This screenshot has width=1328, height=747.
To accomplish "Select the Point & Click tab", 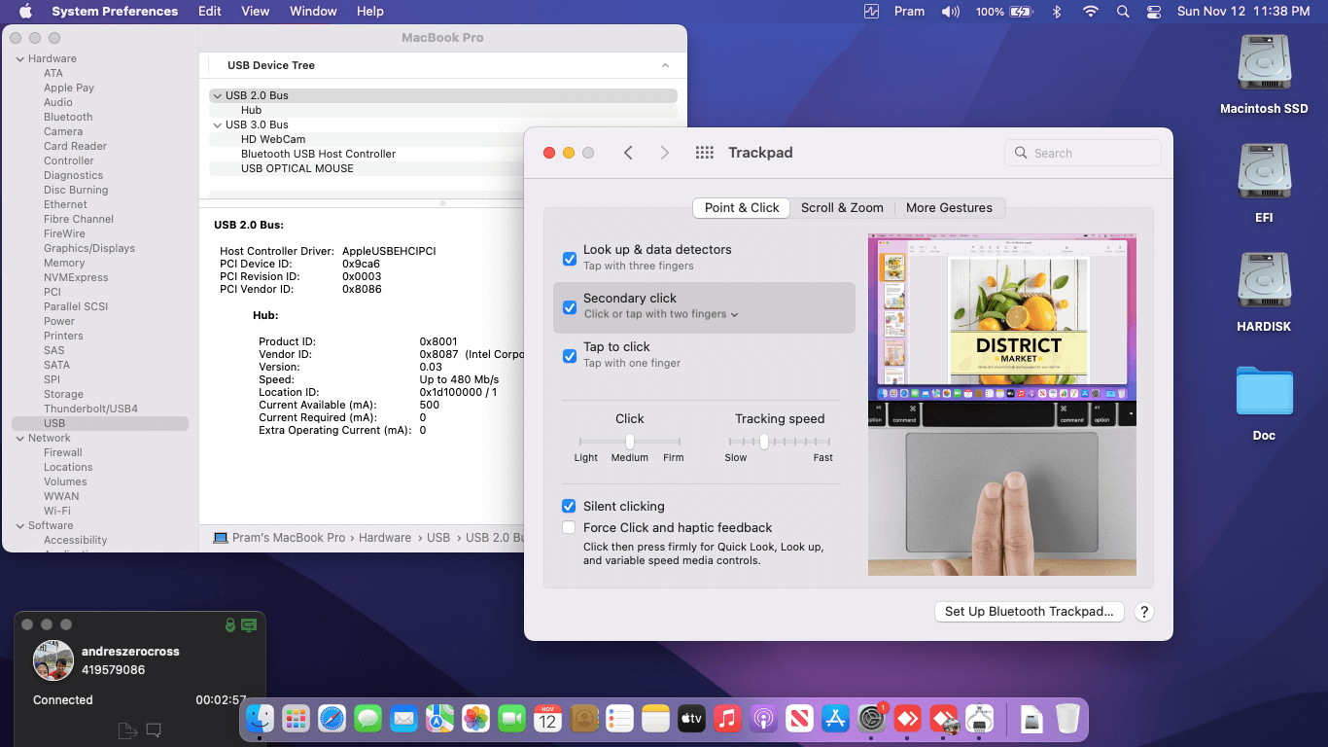I will (x=742, y=207).
